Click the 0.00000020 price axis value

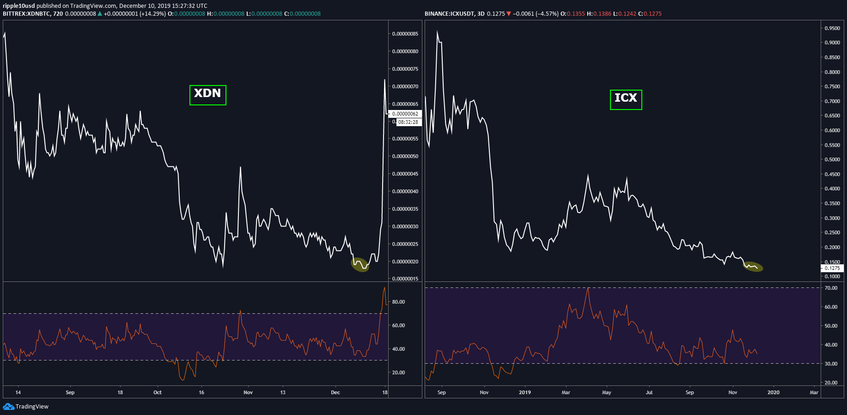point(405,262)
